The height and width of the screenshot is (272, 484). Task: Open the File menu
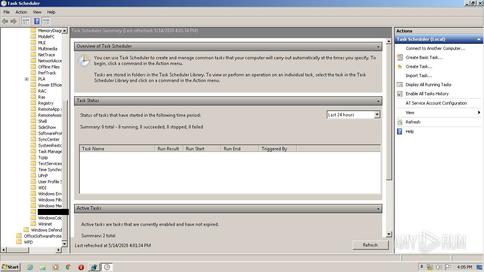[x=6, y=12]
